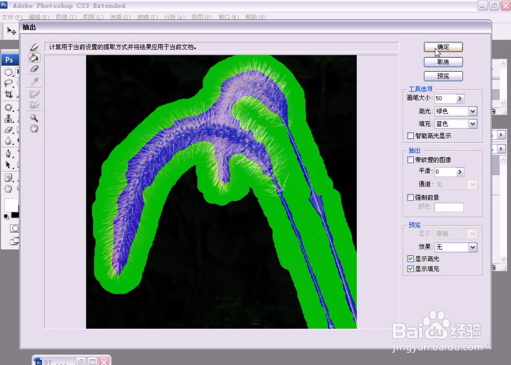This screenshot has width=511, height=365.
Task: Open the 通道 dropdown
Action: coord(456,185)
